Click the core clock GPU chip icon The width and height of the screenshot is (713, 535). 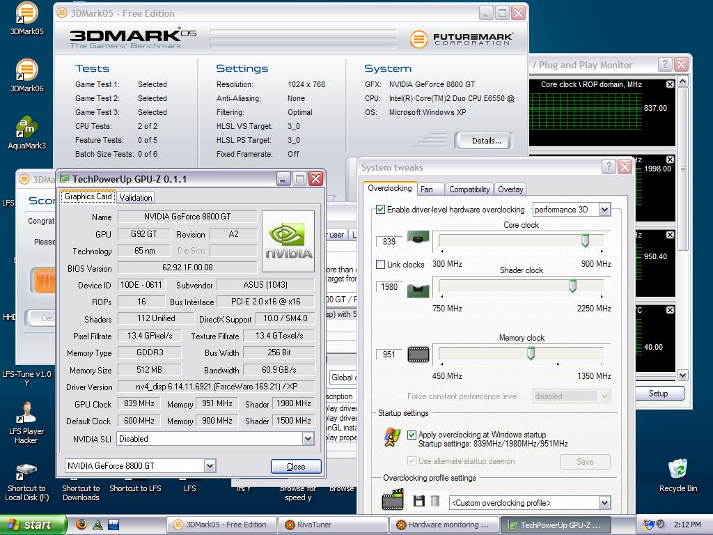418,237
